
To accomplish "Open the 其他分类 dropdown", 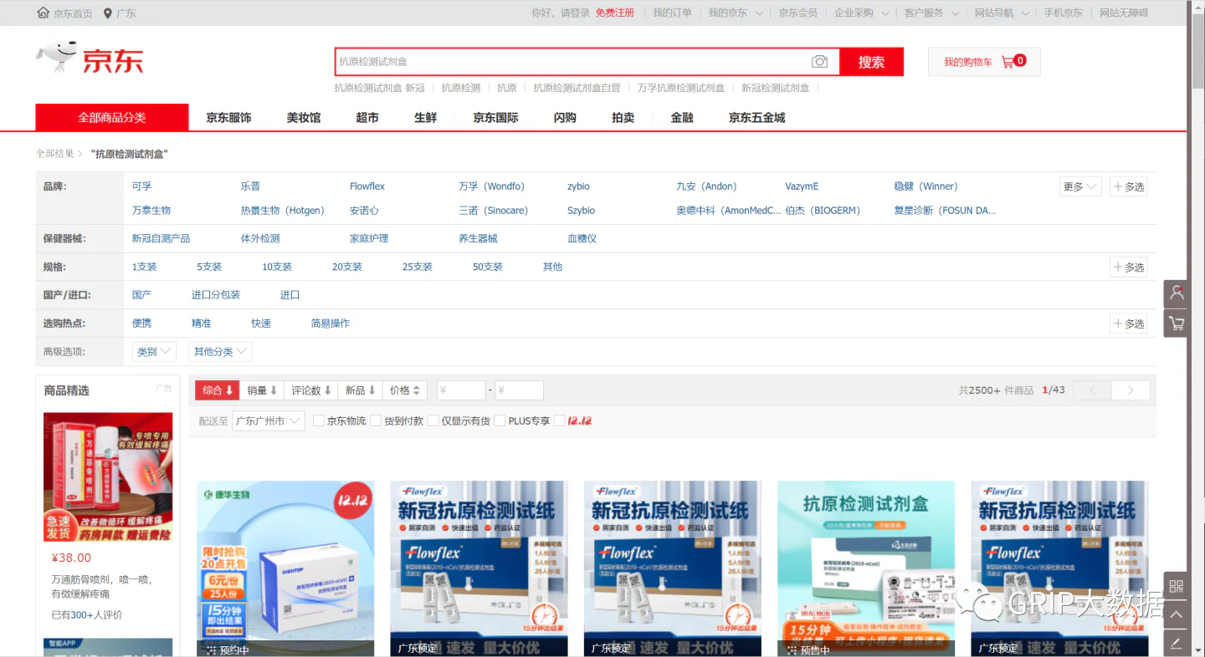I will click(x=220, y=352).
